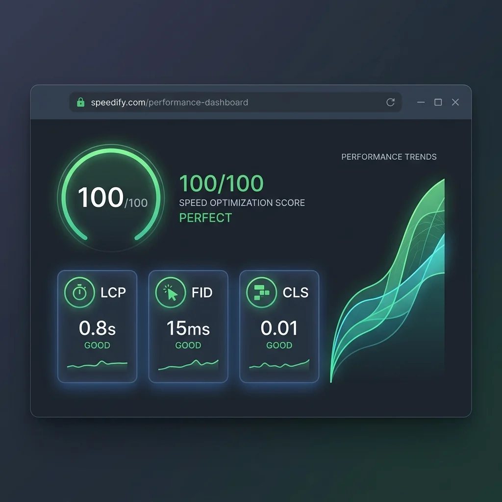Focus the speedify.com address bar
Screen dimensions: 502x502
pos(235,102)
